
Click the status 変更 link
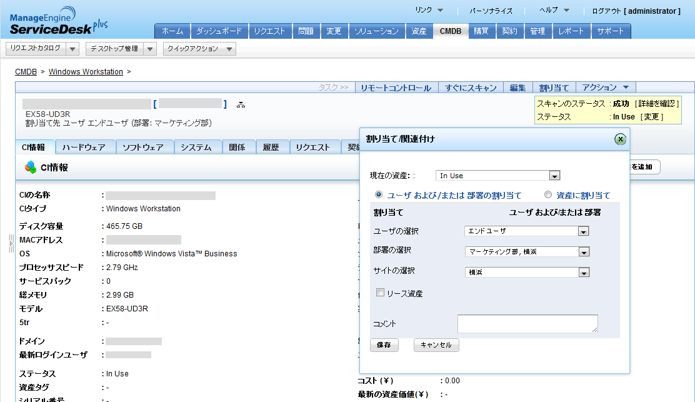(x=651, y=117)
